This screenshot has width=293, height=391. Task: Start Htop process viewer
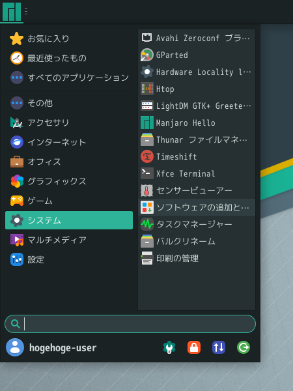[x=197, y=89]
